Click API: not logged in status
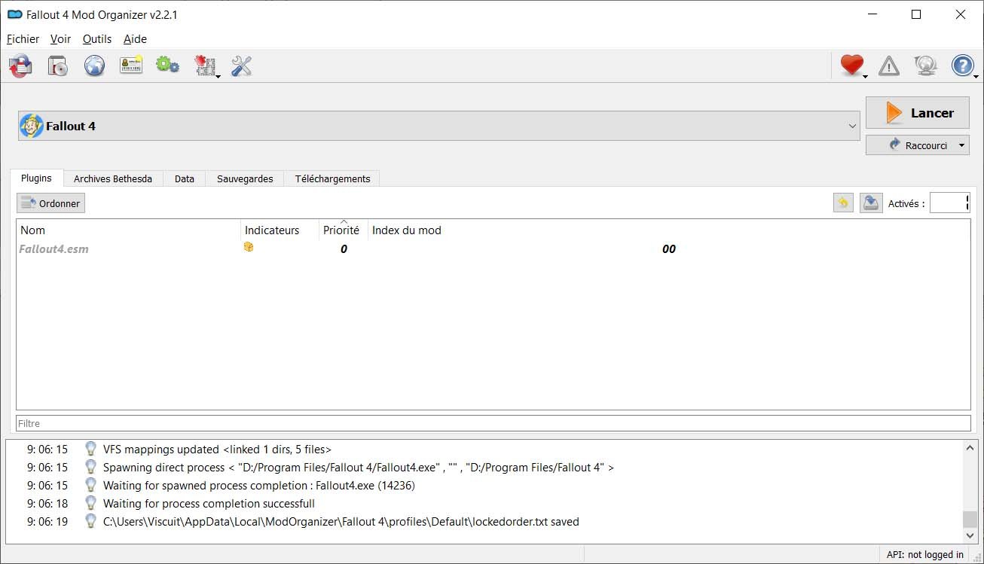Screen dimensions: 984x564 click(x=924, y=555)
